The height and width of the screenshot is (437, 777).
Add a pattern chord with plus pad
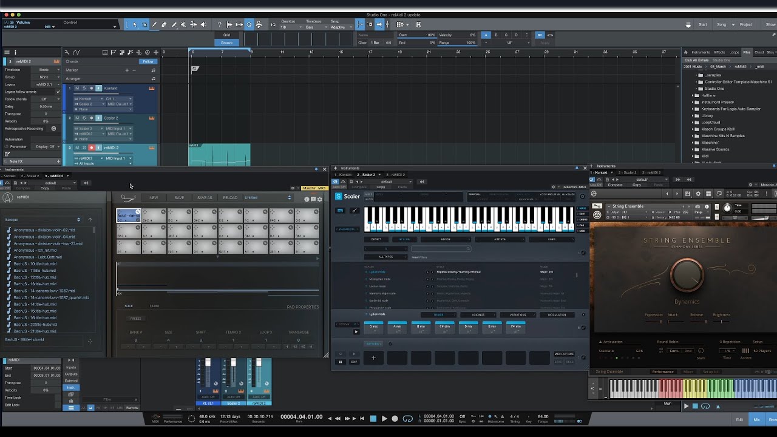[373, 357]
